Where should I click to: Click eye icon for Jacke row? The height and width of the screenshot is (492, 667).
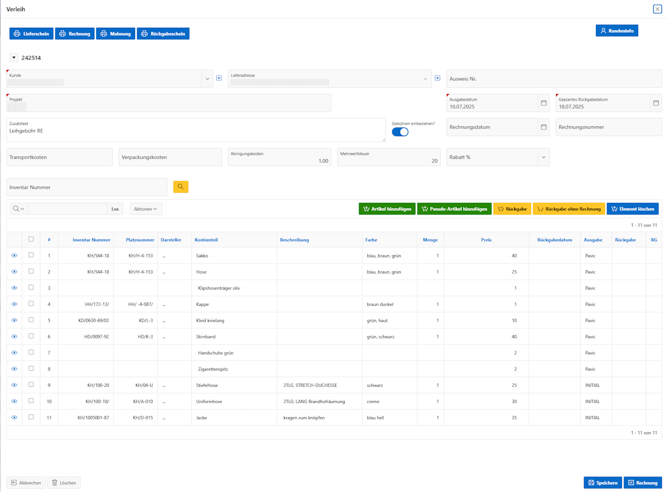(x=14, y=418)
